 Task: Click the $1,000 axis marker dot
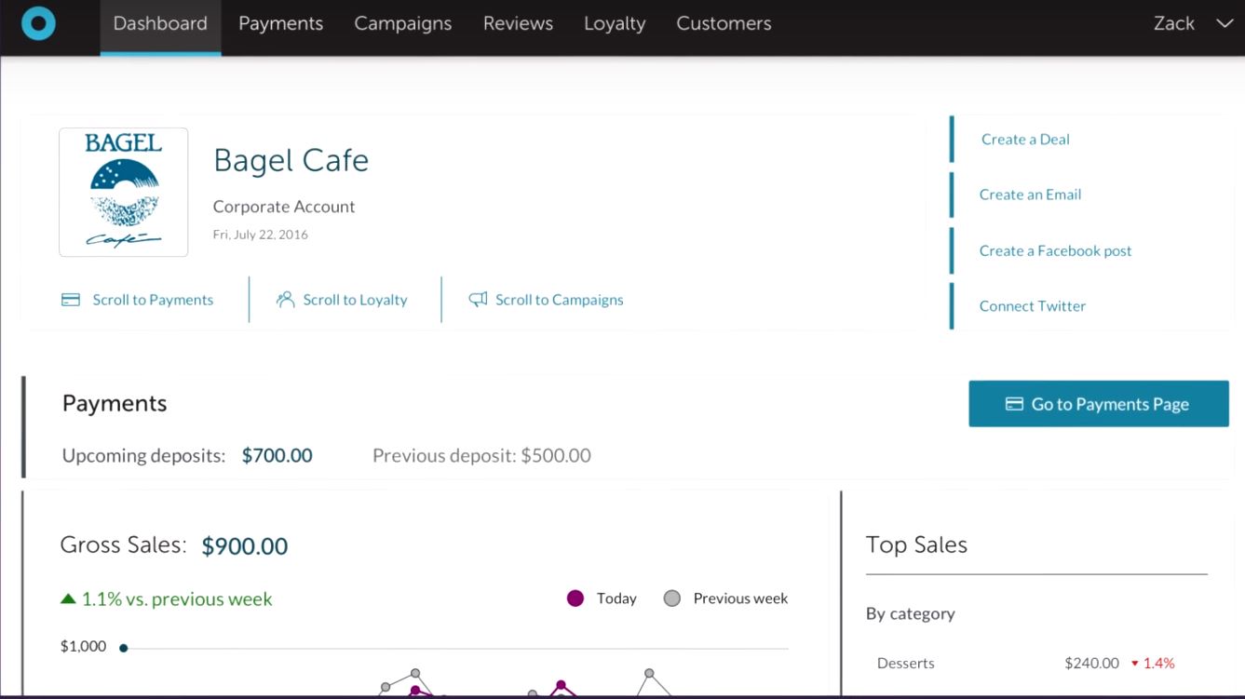pyautogui.click(x=124, y=648)
